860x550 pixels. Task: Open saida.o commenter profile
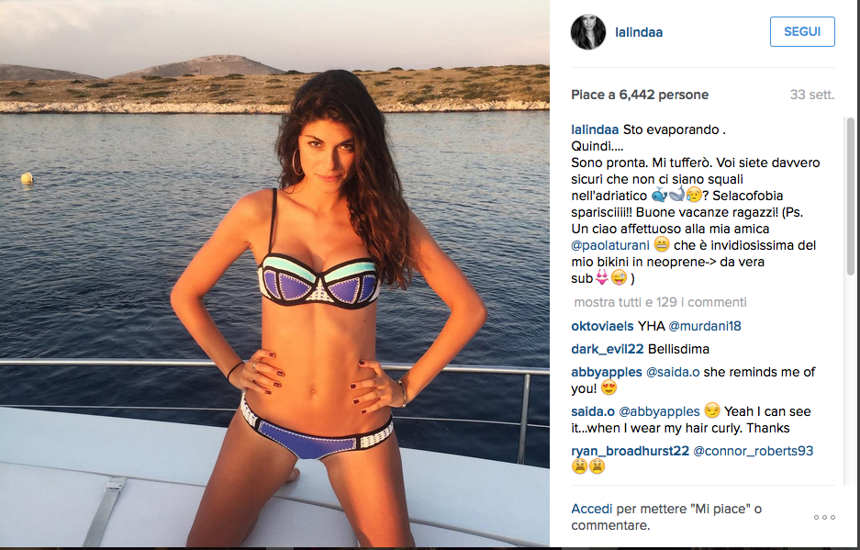pos(592,411)
